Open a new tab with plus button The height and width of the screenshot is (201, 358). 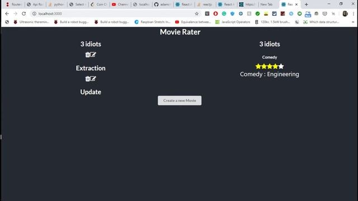(x=307, y=4)
